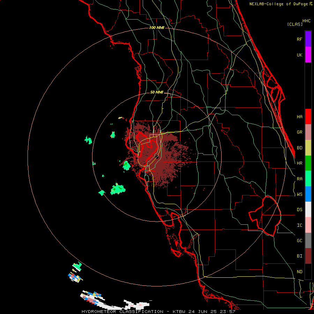The image size is (314, 314).
Task: Click the HA red legend swatch
Action: click(308, 117)
